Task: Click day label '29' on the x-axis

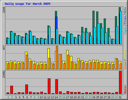Action: coord(112,97)
